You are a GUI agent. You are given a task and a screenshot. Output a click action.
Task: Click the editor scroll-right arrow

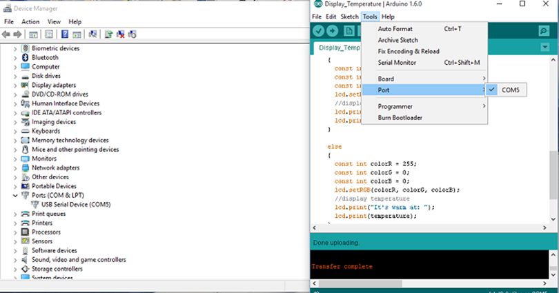point(545,228)
